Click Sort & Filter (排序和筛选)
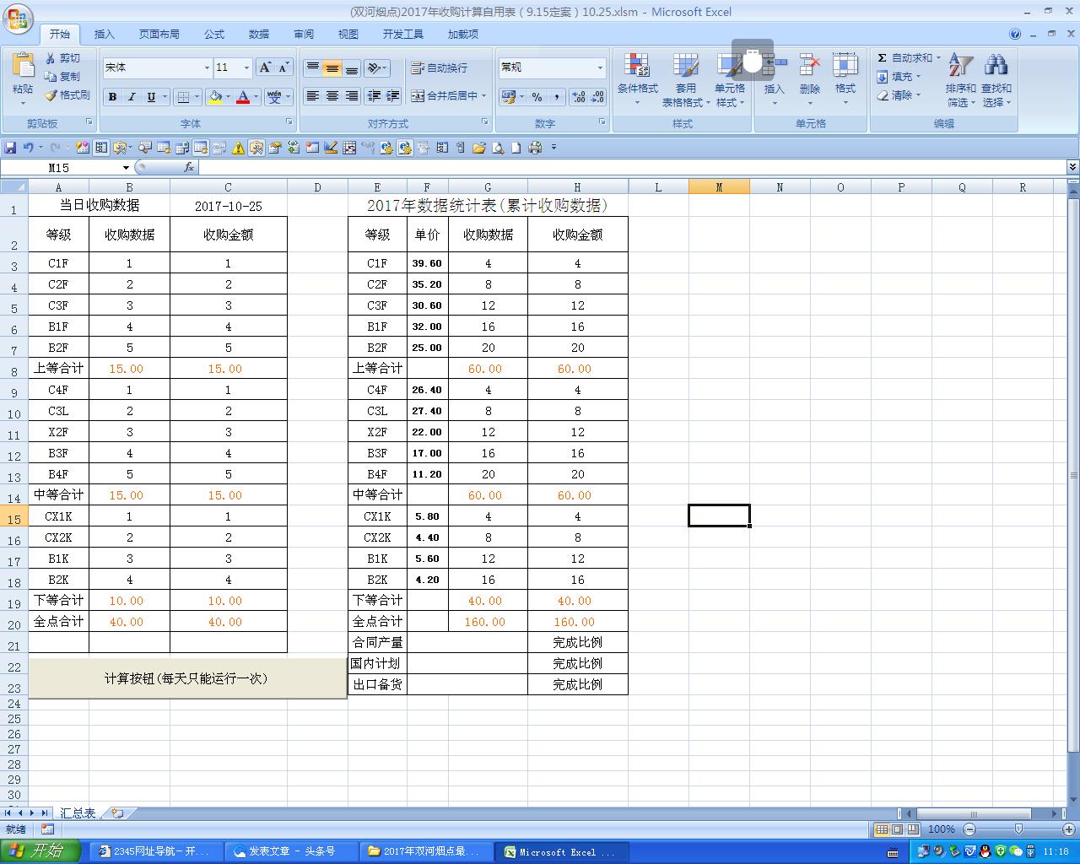1080x864 pixels. pyautogui.click(x=960, y=78)
